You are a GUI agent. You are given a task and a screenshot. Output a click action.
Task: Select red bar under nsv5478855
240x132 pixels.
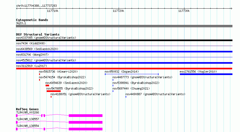(x=54, y=91)
